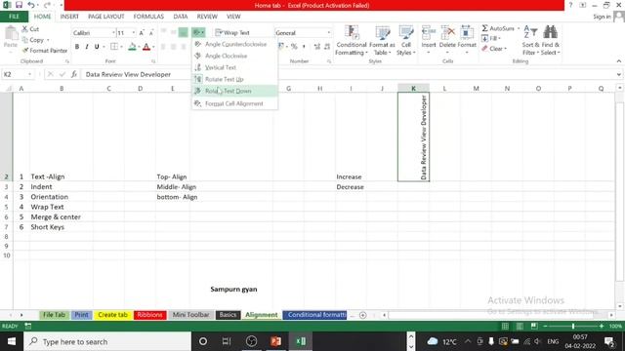Activate the Format Painter brush
Viewport: 625px width, 351px height.
tap(25, 51)
